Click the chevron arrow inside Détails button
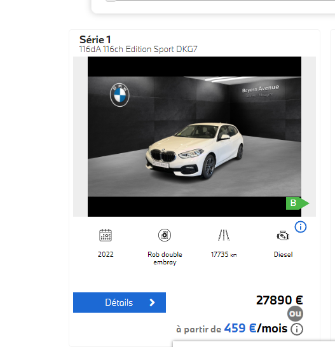335x347 pixels. (x=152, y=303)
